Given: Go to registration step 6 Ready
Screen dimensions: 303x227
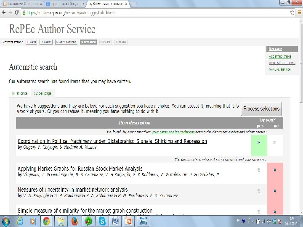Looking at the screenshot, I should point(121,42).
